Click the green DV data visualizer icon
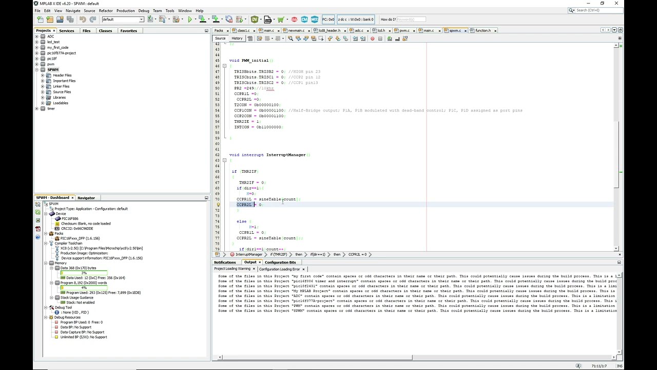The height and width of the screenshot is (370, 657). point(255,20)
